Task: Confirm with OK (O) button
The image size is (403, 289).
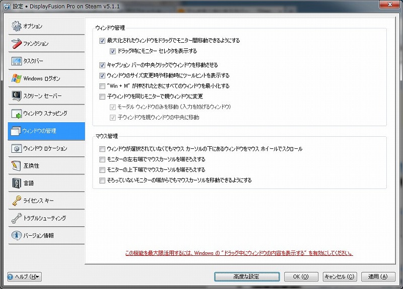Action: click(x=301, y=277)
